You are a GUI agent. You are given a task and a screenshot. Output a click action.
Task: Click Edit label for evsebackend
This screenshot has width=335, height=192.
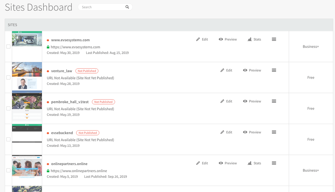(229, 132)
